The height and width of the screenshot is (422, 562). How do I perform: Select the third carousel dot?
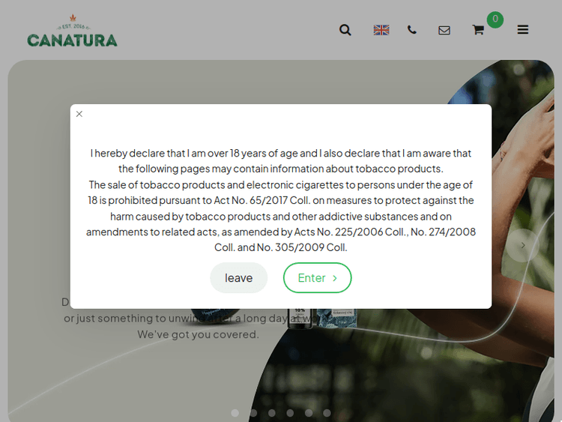click(x=272, y=413)
